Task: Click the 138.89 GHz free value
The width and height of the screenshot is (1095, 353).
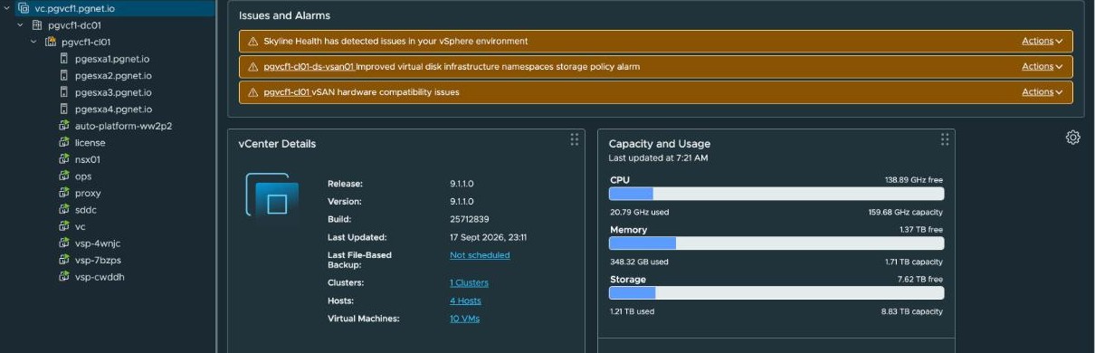Action: coord(914,180)
